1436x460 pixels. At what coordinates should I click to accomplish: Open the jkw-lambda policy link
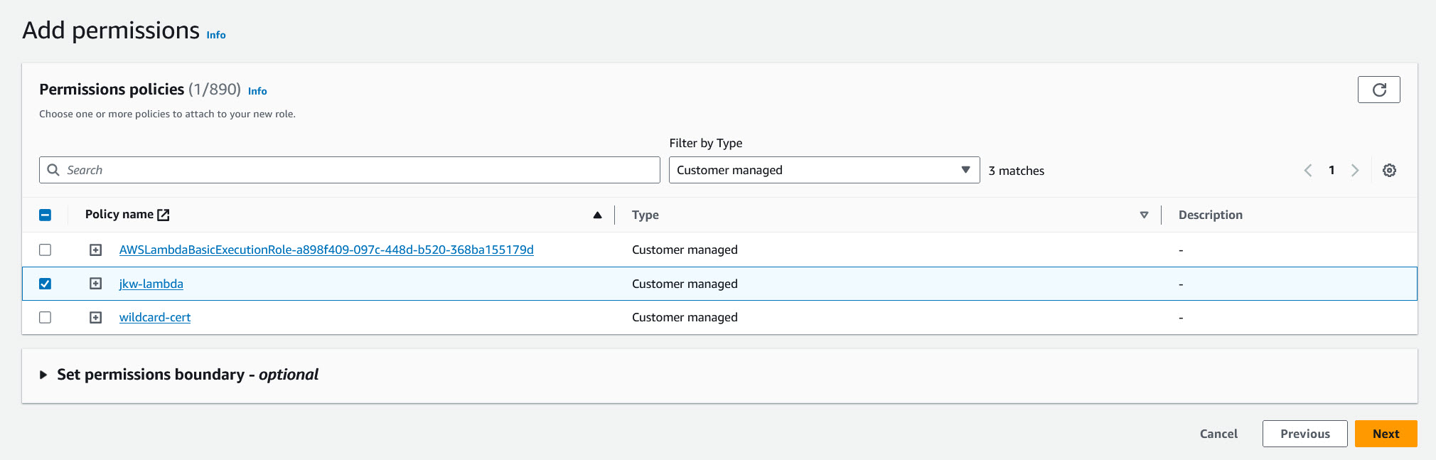pos(151,284)
